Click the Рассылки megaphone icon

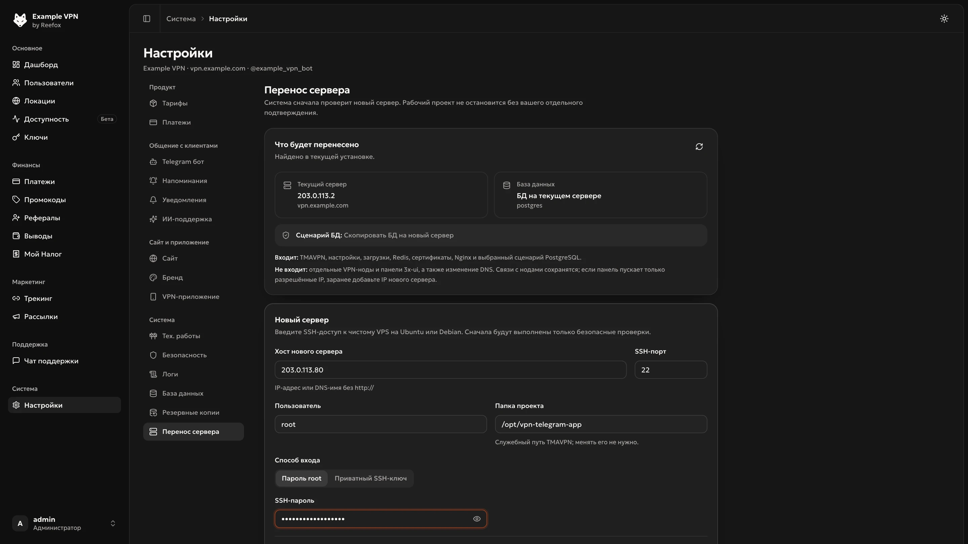pos(16,316)
